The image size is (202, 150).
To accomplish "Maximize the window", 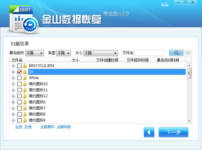I will tap(185, 2).
